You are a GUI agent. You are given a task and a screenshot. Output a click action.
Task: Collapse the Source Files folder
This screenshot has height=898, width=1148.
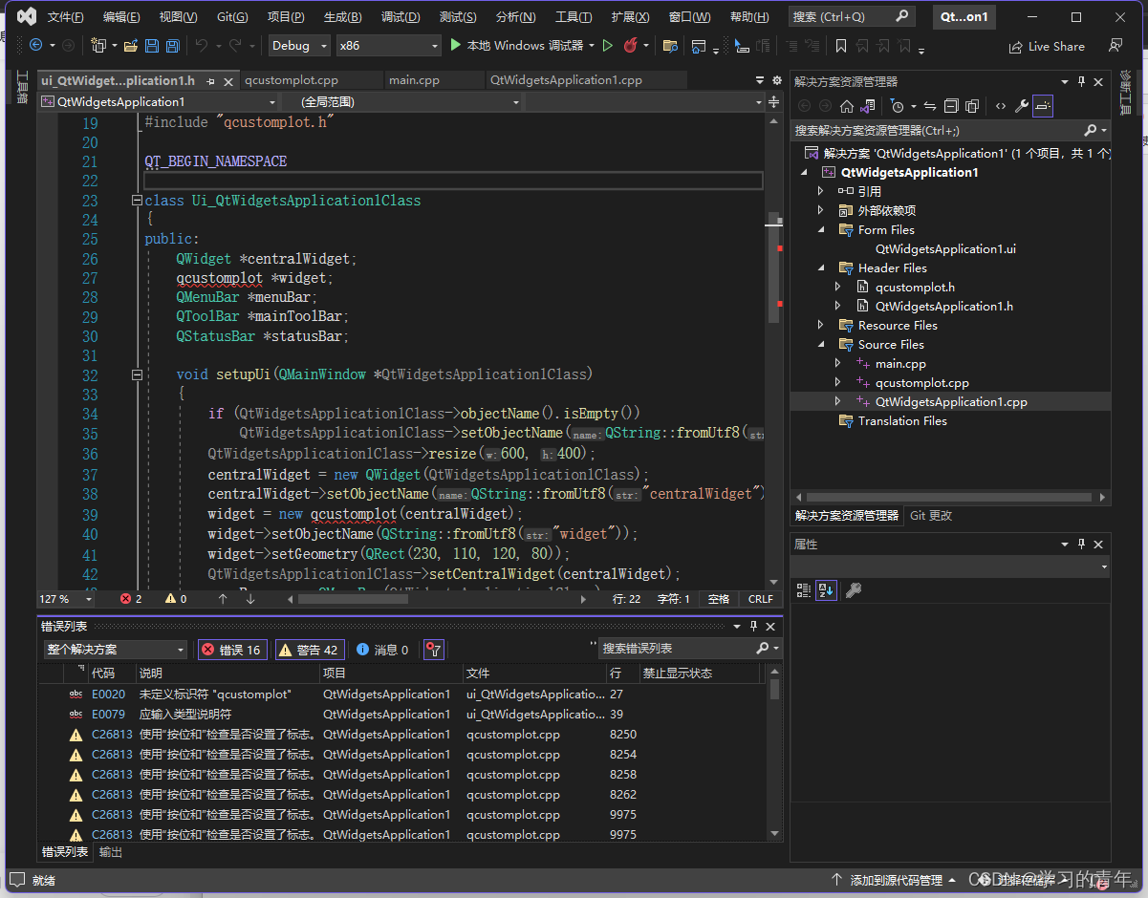click(821, 344)
